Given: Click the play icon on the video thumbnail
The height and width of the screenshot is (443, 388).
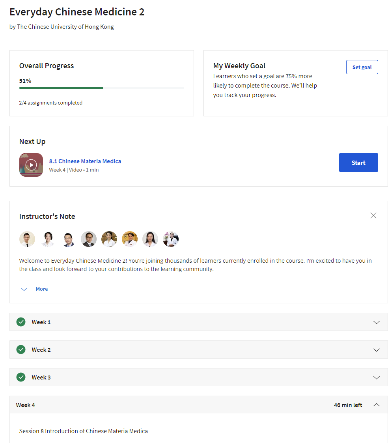Looking at the screenshot, I should pos(31,164).
